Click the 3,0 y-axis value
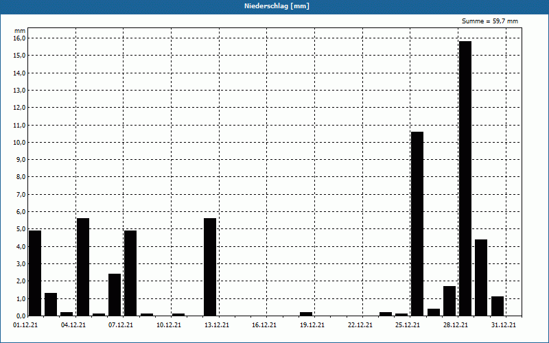The image size is (549, 343). tap(21, 264)
